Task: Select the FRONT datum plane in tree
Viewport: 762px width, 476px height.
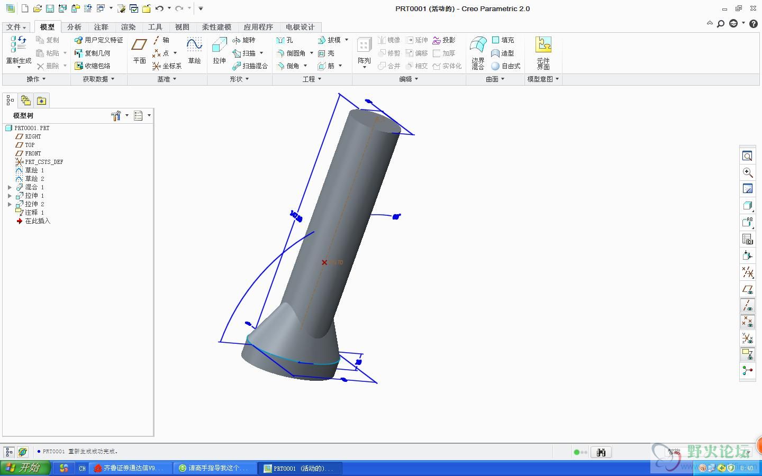Action: [29, 153]
